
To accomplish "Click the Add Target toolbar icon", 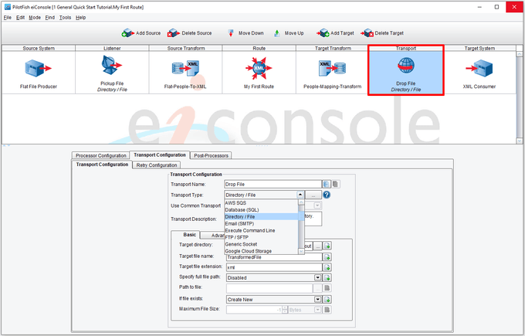I will click(x=323, y=33).
